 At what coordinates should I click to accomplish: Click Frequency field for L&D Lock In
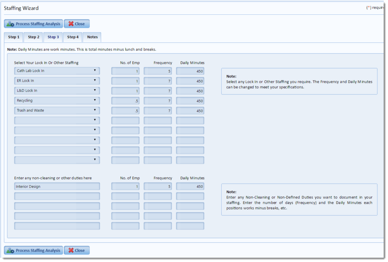point(158,91)
